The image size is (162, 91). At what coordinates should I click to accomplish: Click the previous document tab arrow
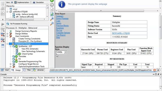[158, 70]
